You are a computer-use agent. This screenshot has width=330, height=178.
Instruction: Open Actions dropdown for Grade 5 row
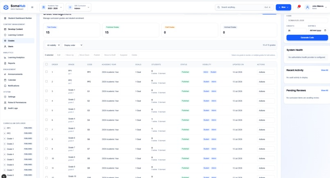tap(266, 130)
